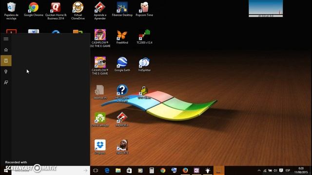312x175 pixels.
Task: Open the Calculator from the taskbar
Action: tap(152, 171)
